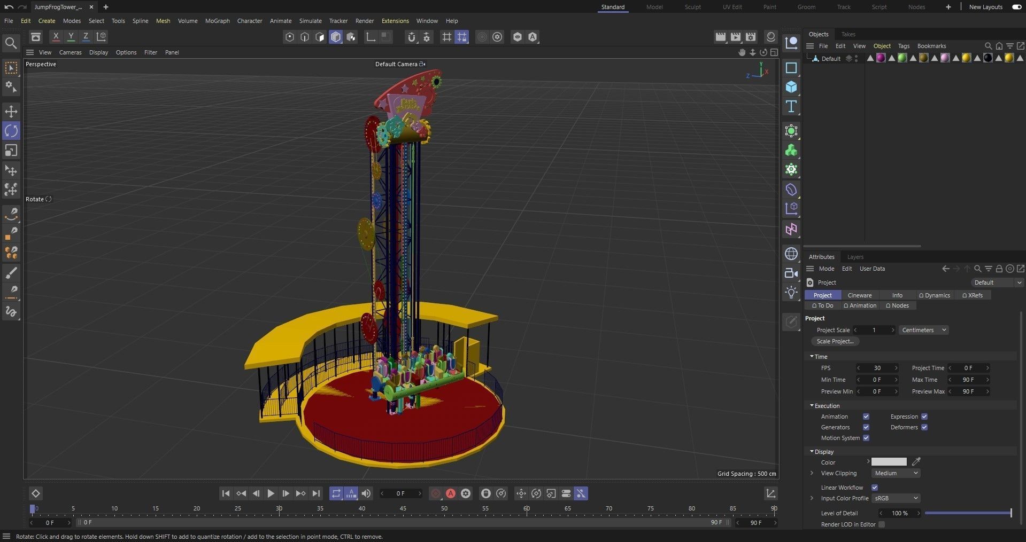
Task: Open the search magnifier icon top-left
Action: pos(11,43)
